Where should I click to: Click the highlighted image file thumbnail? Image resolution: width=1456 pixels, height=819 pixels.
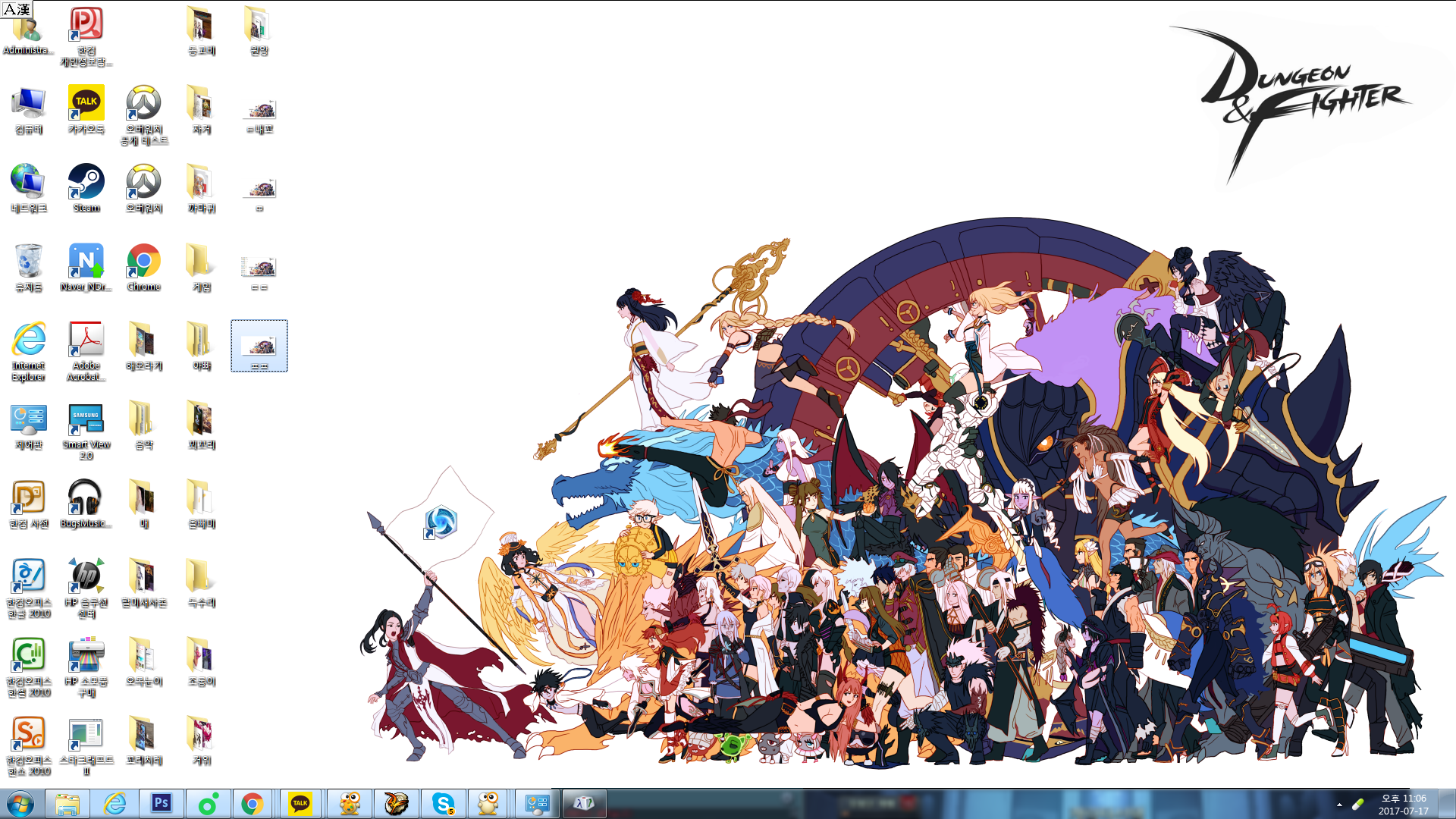coord(259,345)
